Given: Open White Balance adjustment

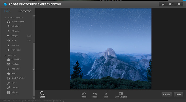Looking at the screenshot, I should coord(18,22).
